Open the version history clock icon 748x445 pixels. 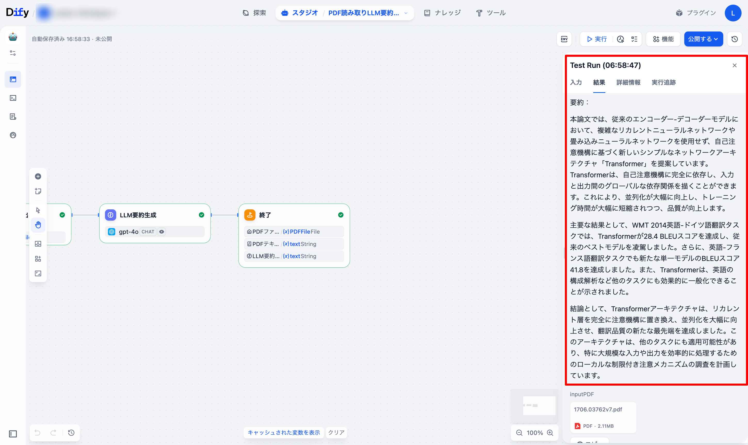coord(735,39)
